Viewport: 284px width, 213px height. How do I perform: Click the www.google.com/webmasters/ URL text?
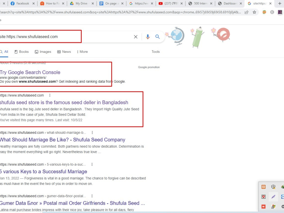tap(23, 78)
